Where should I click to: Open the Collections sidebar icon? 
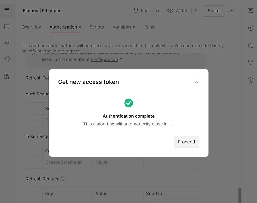7,11
